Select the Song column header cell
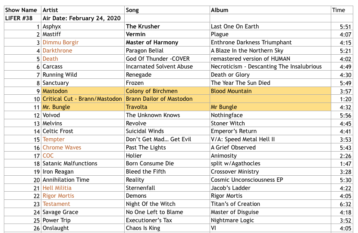This screenshot has width=358, height=233. tap(132, 10)
